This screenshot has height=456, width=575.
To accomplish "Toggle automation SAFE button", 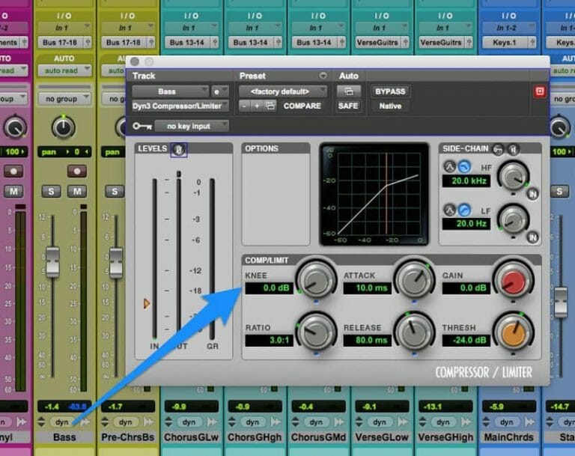I will (x=348, y=106).
